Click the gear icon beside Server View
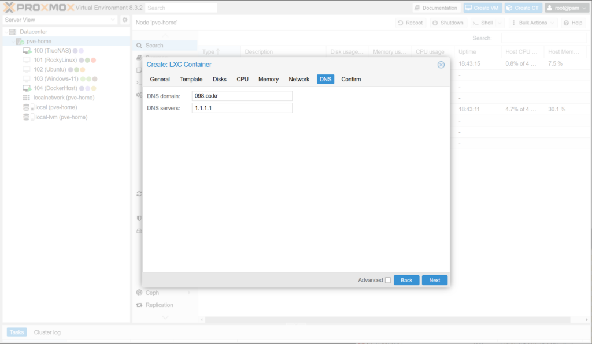The width and height of the screenshot is (592, 344). tap(124, 20)
